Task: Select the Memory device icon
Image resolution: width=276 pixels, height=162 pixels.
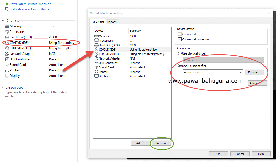Action: [x=96, y=36]
